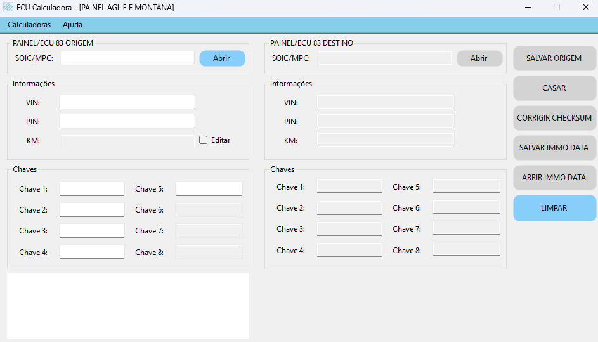Image resolution: width=598 pixels, height=342 pixels.
Task: Click the blue Abrir button for ORIGEM
Action: (222, 58)
